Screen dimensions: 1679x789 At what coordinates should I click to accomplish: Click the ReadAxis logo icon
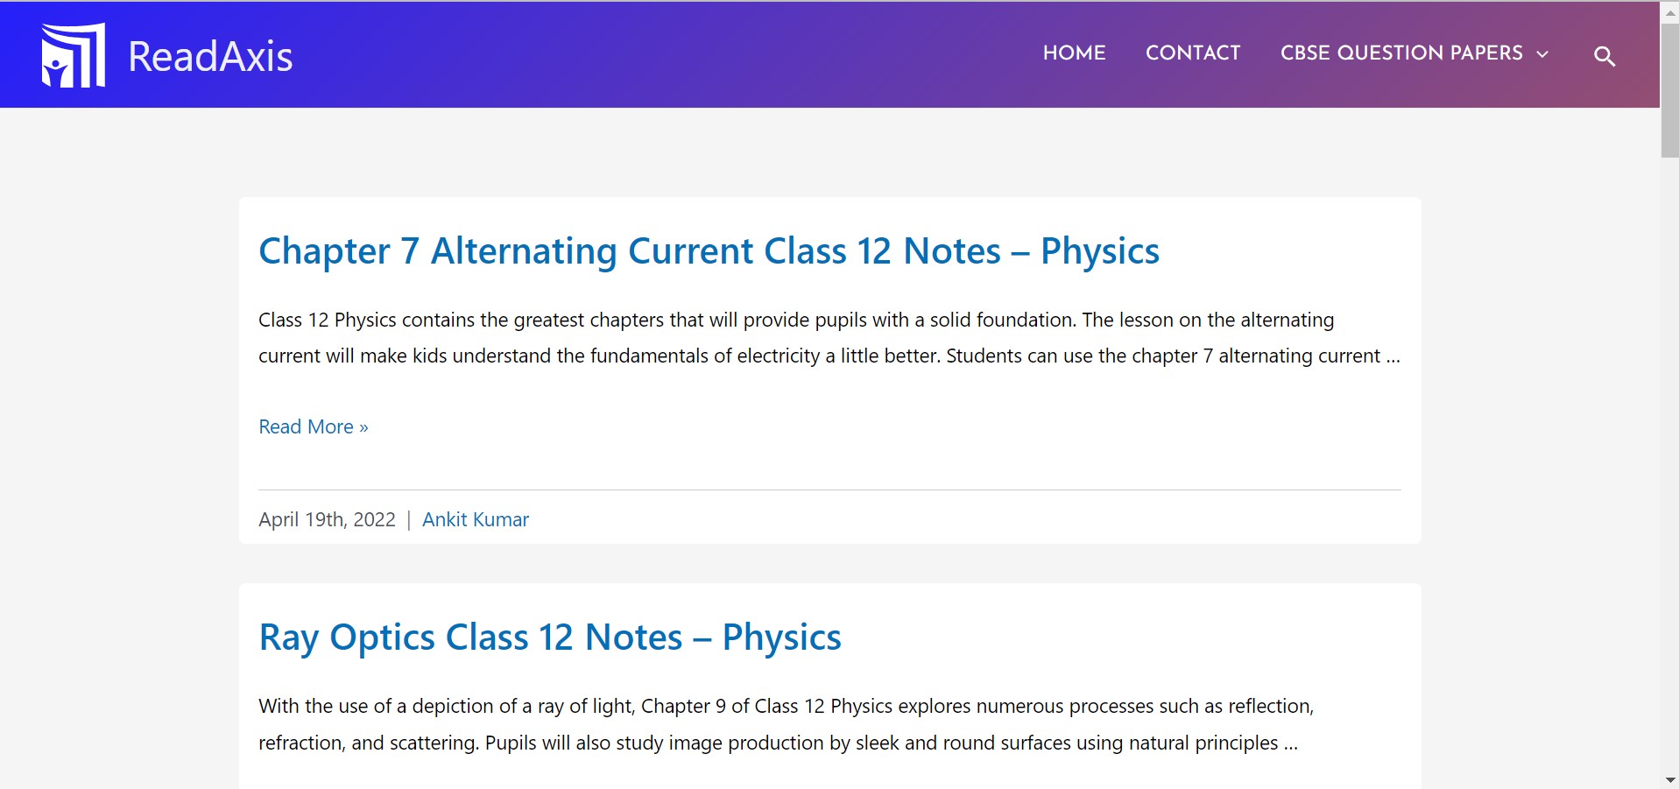coord(74,55)
